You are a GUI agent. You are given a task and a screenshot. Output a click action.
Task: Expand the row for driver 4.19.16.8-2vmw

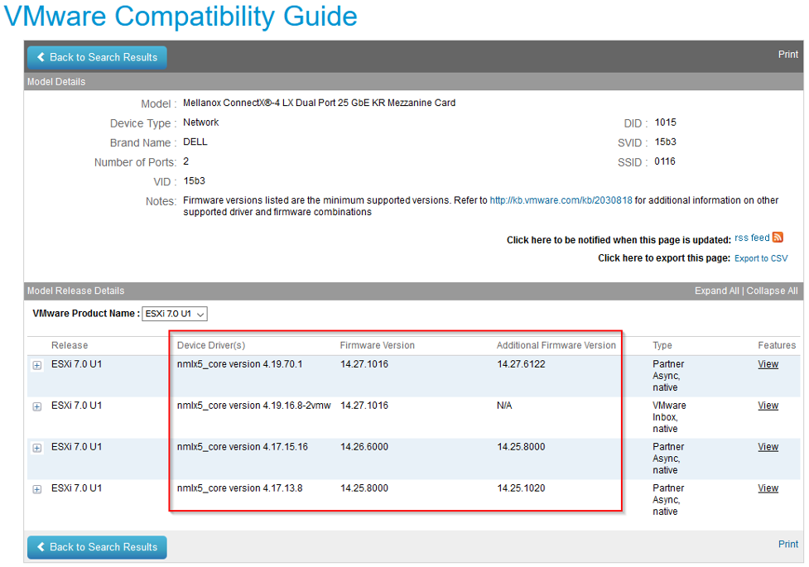pos(37,406)
